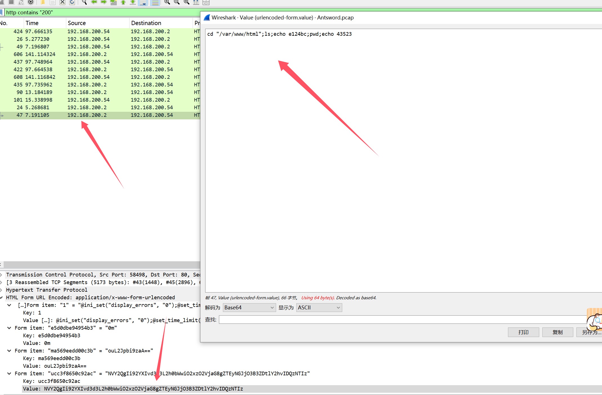Open the Base64 decode-as dropdown
602x395 pixels.
point(249,308)
